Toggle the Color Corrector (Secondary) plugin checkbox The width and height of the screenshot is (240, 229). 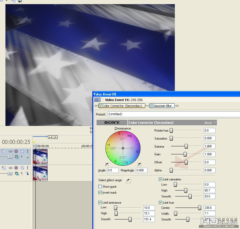pos(101,106)
